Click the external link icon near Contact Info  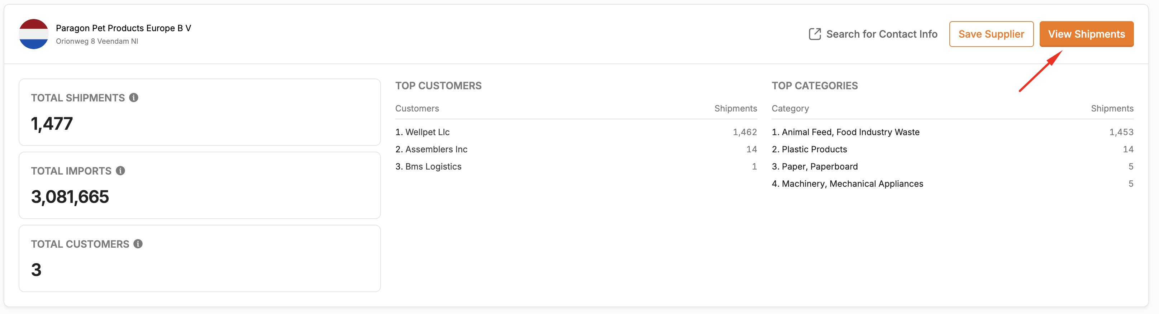click(814, 34)
